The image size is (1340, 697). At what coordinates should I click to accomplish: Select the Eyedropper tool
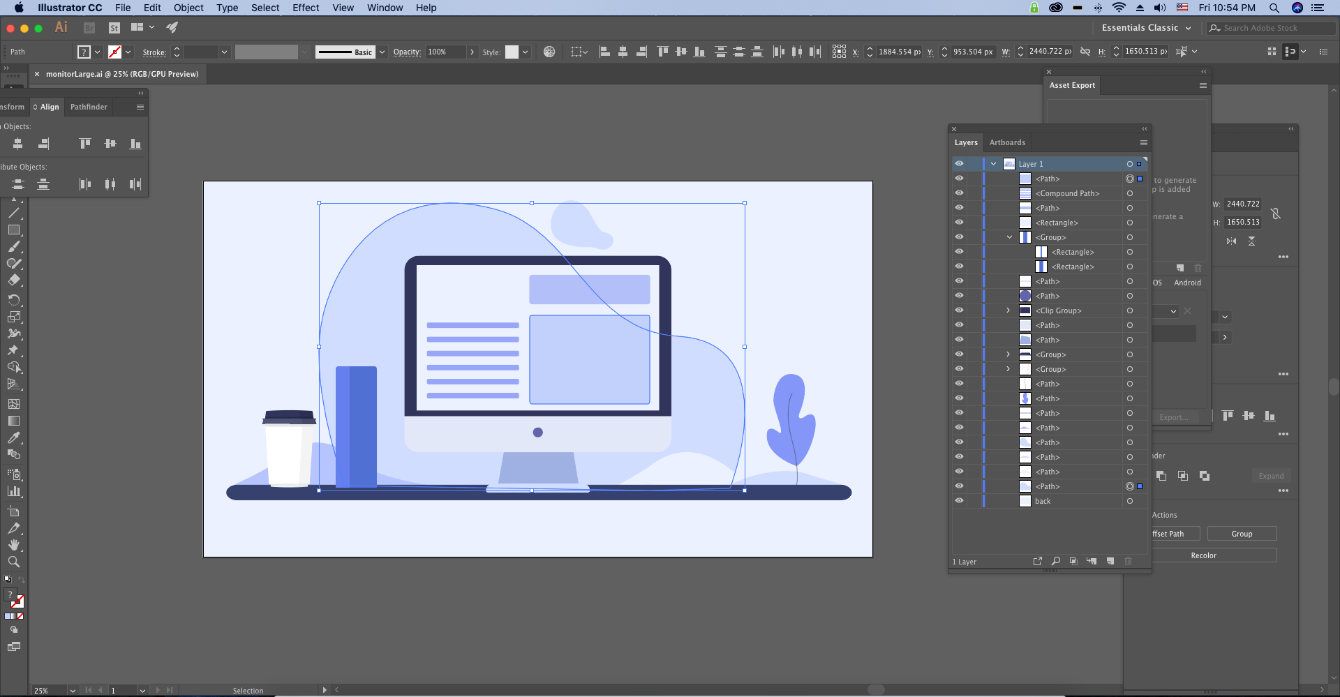[14, 438]
